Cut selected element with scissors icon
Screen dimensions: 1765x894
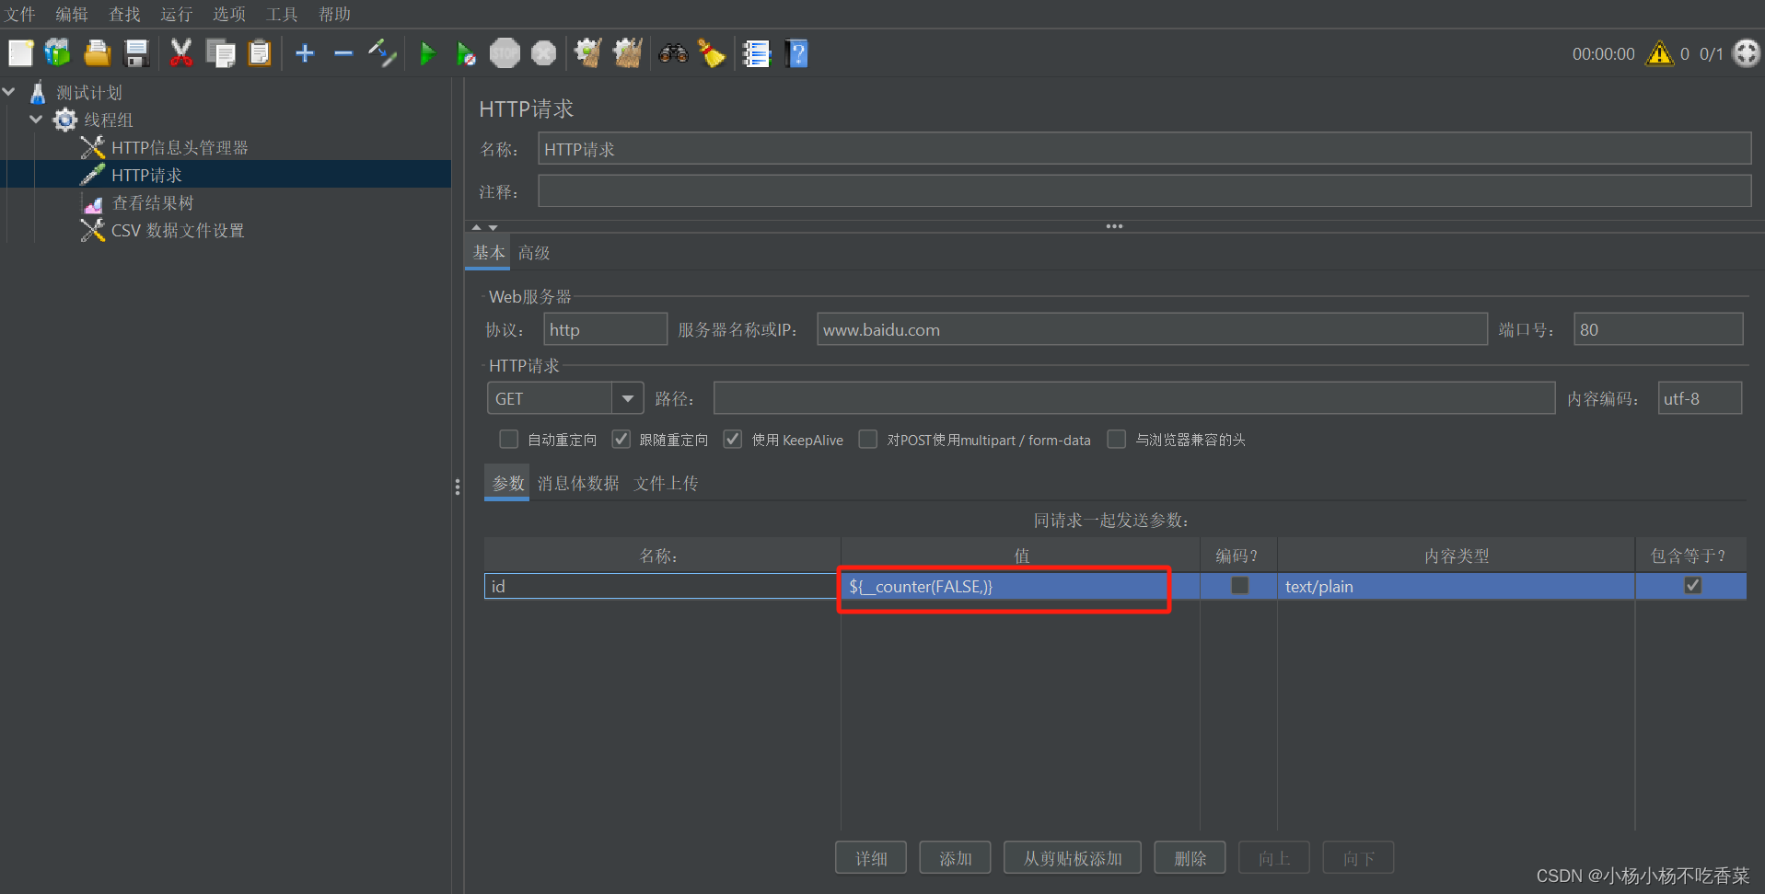pos(181,53)
